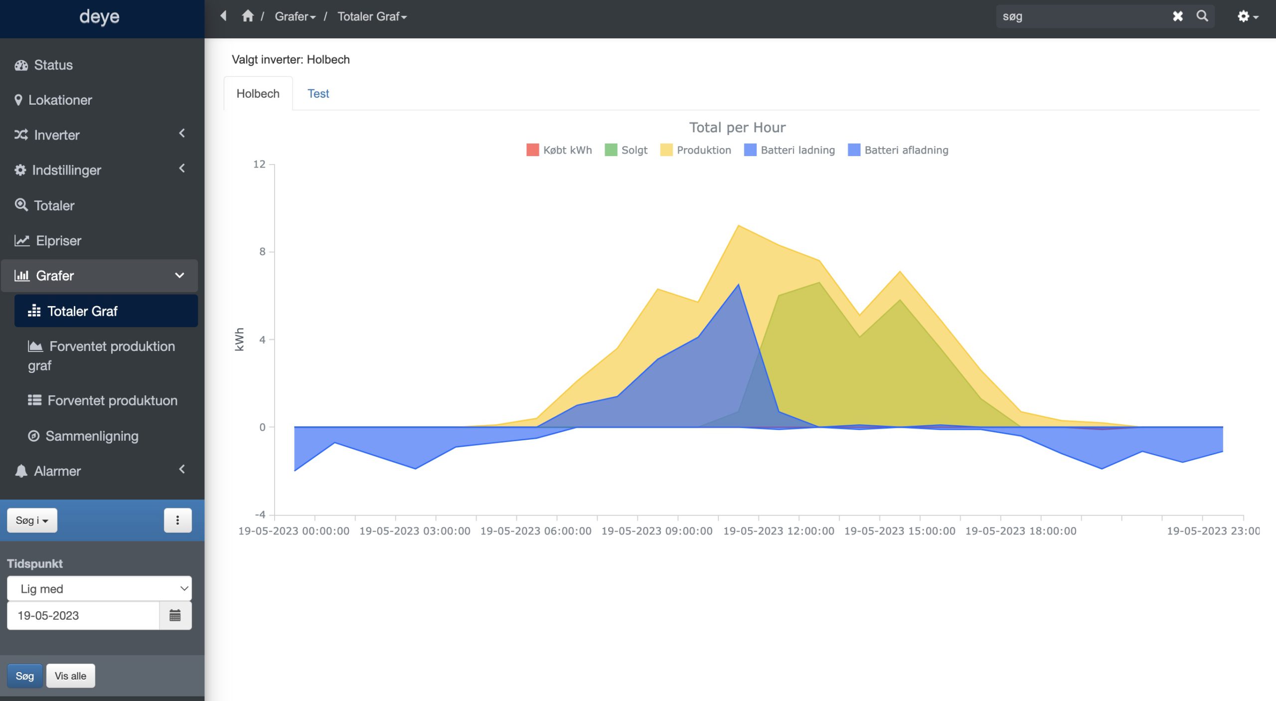Open Elpriser from the sidebar
Viewport: 1276px width, 701px height.
(x=58, y=240)
